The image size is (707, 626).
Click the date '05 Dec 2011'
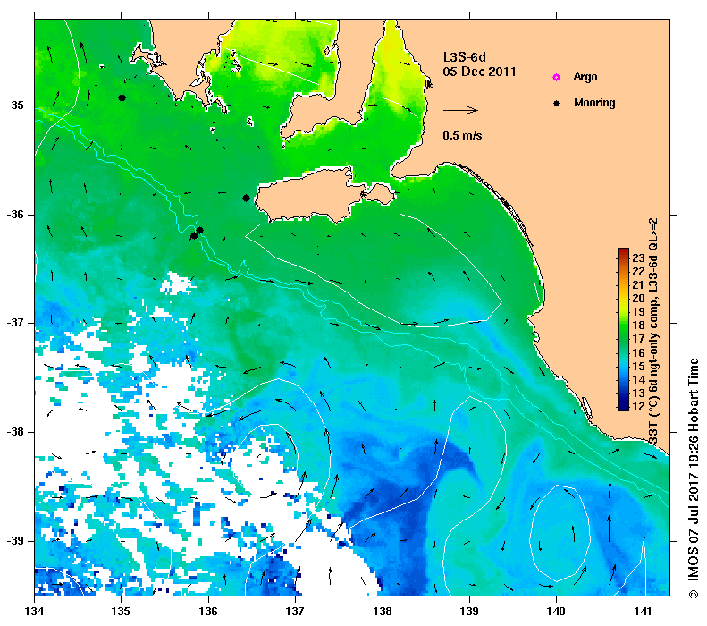click(x=479, y=72)
